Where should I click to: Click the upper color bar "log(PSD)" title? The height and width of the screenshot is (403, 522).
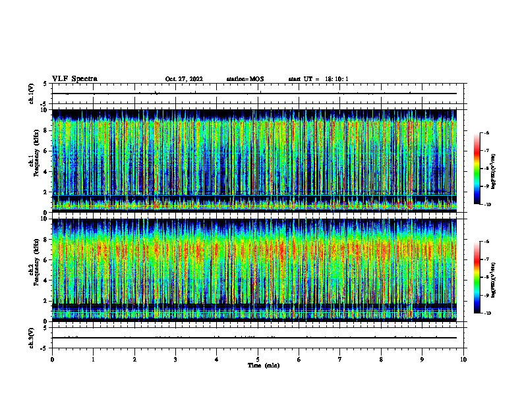point(494,171)
